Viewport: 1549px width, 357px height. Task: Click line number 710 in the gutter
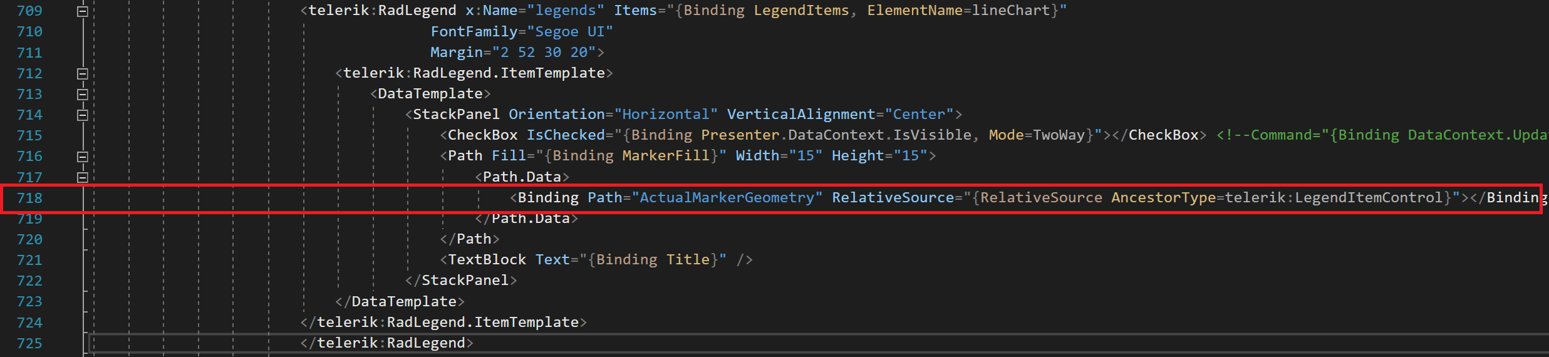(29, 32)
